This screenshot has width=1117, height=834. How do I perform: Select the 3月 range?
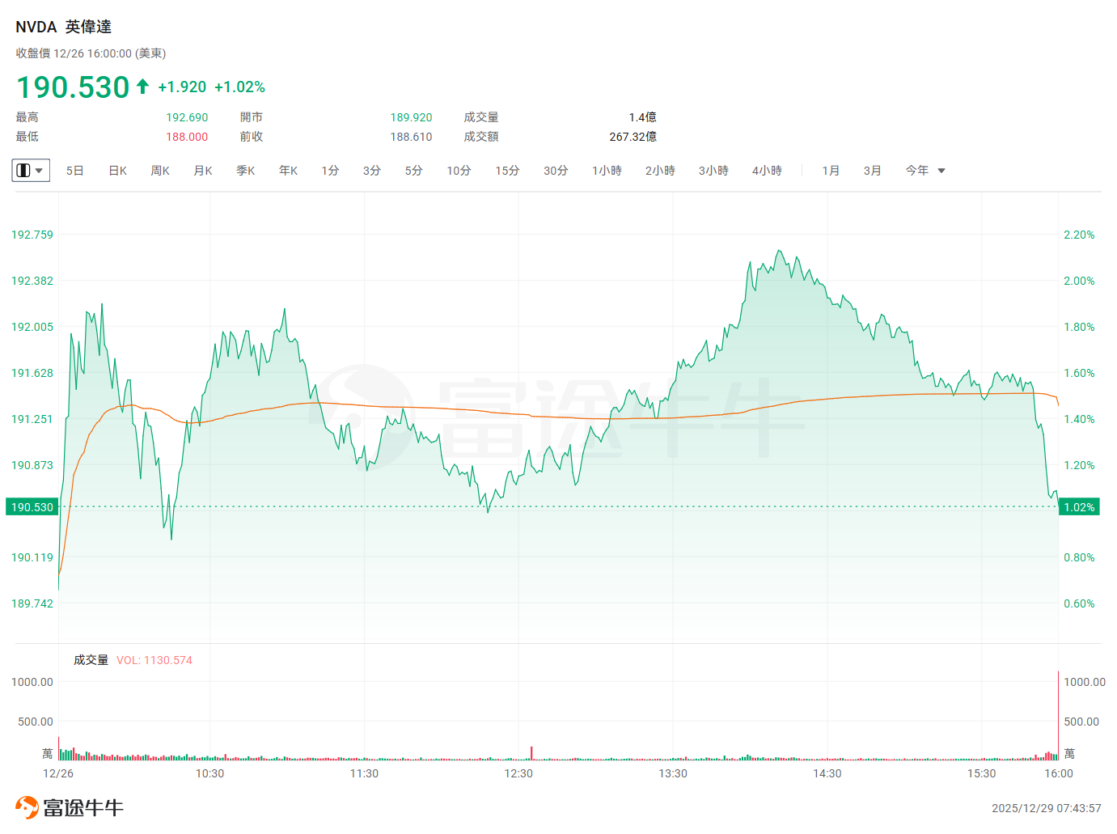click(x=872, y=171)
